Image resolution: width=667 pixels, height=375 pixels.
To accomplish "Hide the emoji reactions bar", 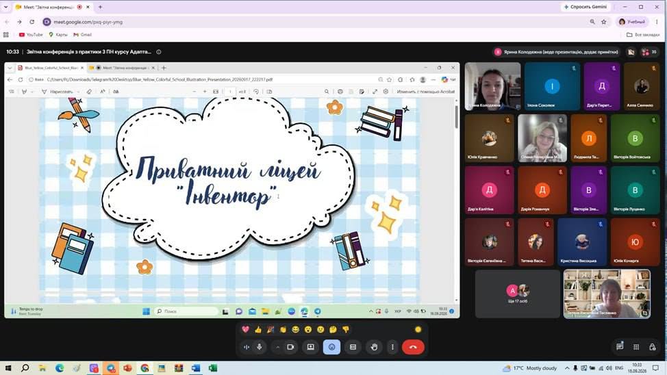I will click(332, 347).
